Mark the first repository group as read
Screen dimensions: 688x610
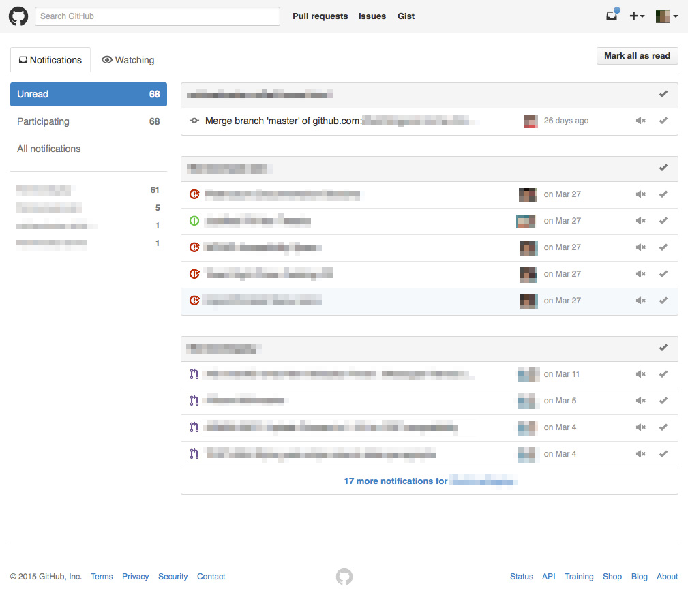click(663, 94)
